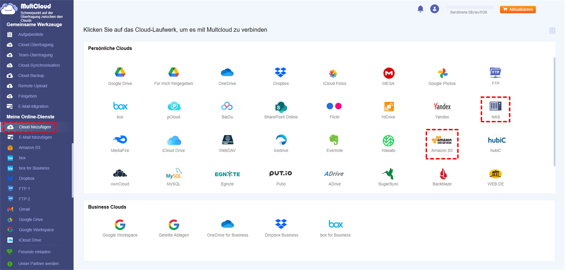Open Cloud-Übertragung tool

pos(36,45)
